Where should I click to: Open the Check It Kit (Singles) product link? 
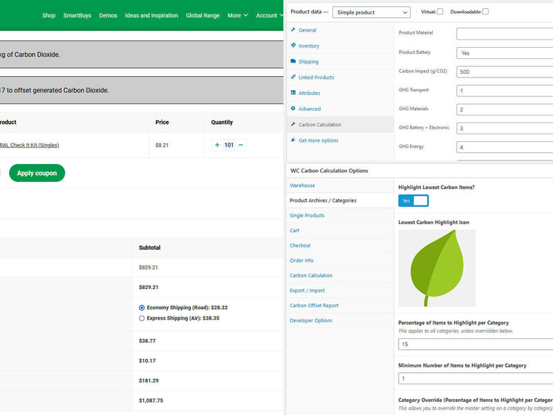pyautogui.click(x=29, y=145)
